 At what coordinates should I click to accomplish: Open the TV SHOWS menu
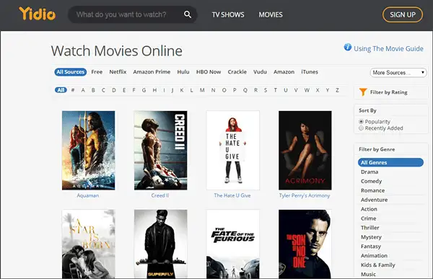[228, 14]
